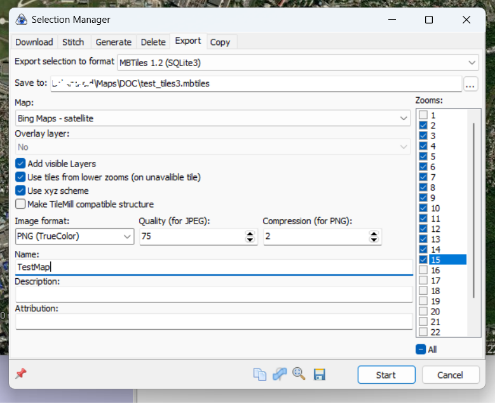
Task: Click the copy pages icon in bottom bar
Action: (259, 375)
